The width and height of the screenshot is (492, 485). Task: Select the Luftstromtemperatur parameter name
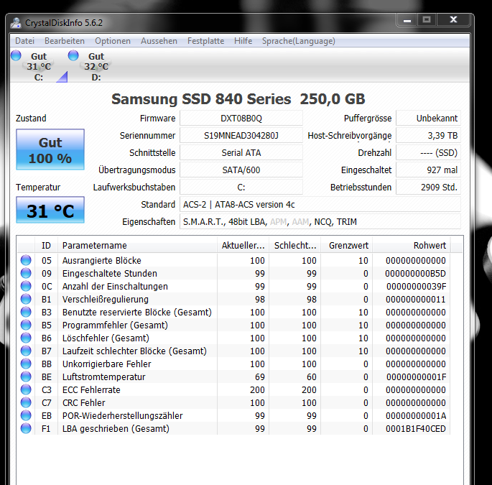(103, 377)
